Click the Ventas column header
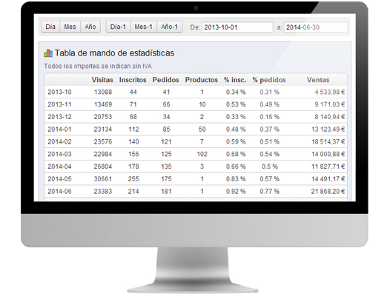The width and height of the screenshot is (390, 296). point(318,80)
